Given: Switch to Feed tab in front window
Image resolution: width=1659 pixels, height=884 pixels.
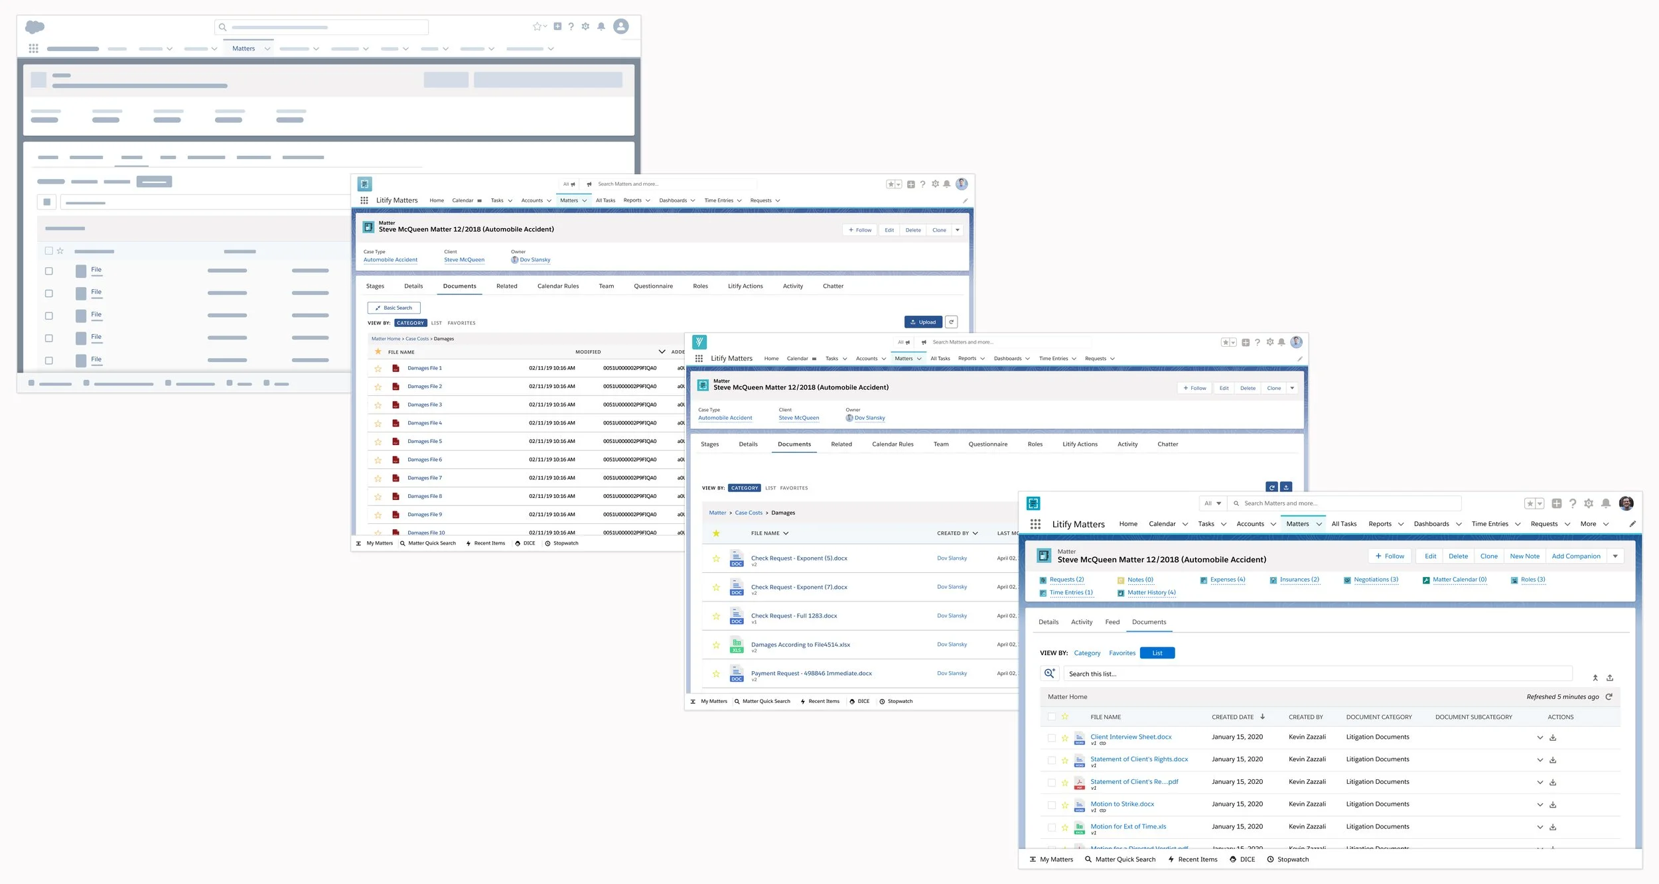Looking at the screenshot, I should click(1112, 622).
